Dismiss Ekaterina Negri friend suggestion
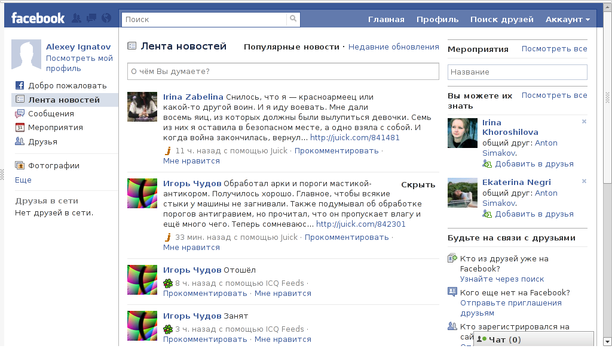 pyautogui.click(x=584, y=181)
